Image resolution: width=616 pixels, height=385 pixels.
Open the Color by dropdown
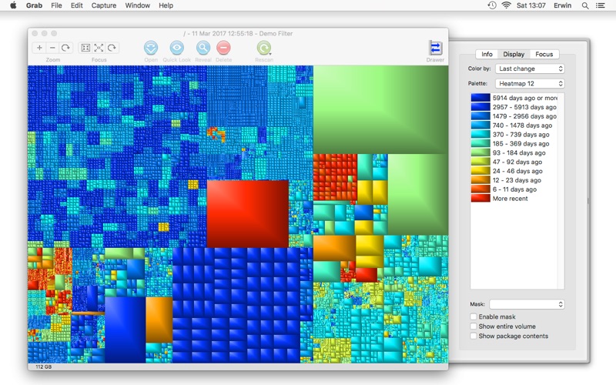tap(530, 69)
